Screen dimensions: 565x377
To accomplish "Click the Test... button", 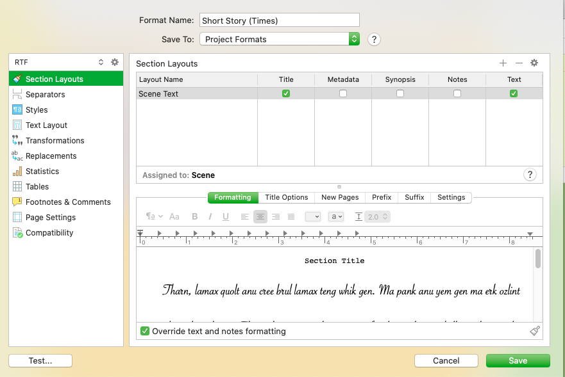I will (x=40, y=360).
